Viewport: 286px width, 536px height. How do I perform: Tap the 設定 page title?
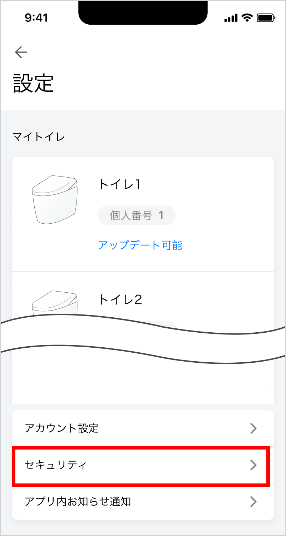coord(34,83)
